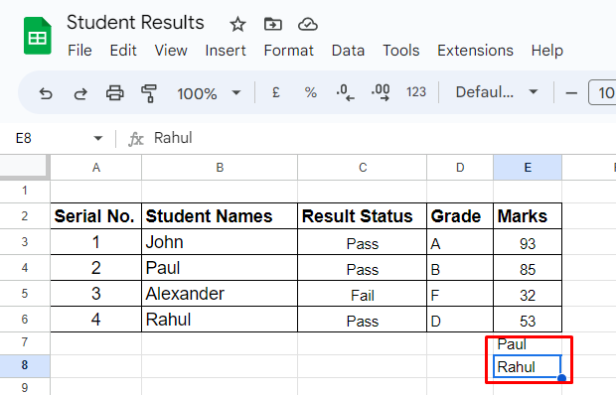Open the Google Sheets home icon
This screenshot has height=395, width=616.
point(38,36)
